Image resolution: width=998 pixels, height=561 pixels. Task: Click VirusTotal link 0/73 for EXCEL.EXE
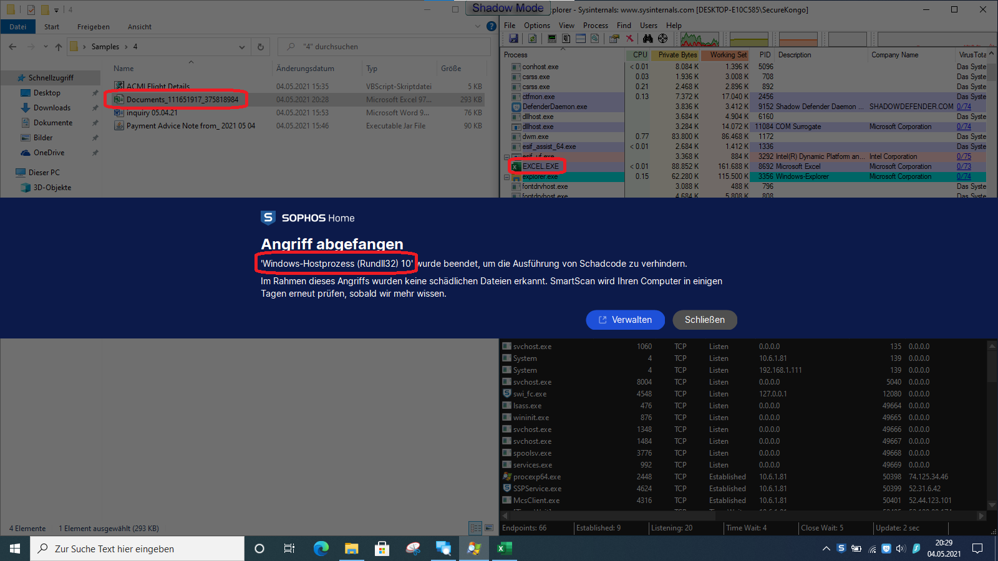(964, 166)
